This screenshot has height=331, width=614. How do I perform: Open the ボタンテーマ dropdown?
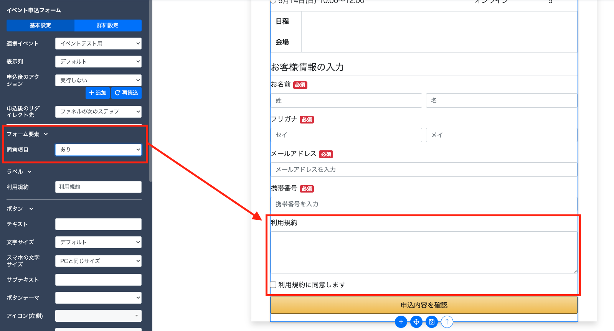98,298
